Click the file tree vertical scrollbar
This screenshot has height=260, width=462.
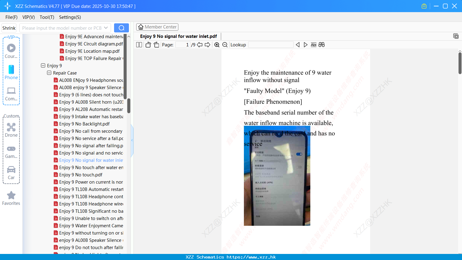point(129,105)
